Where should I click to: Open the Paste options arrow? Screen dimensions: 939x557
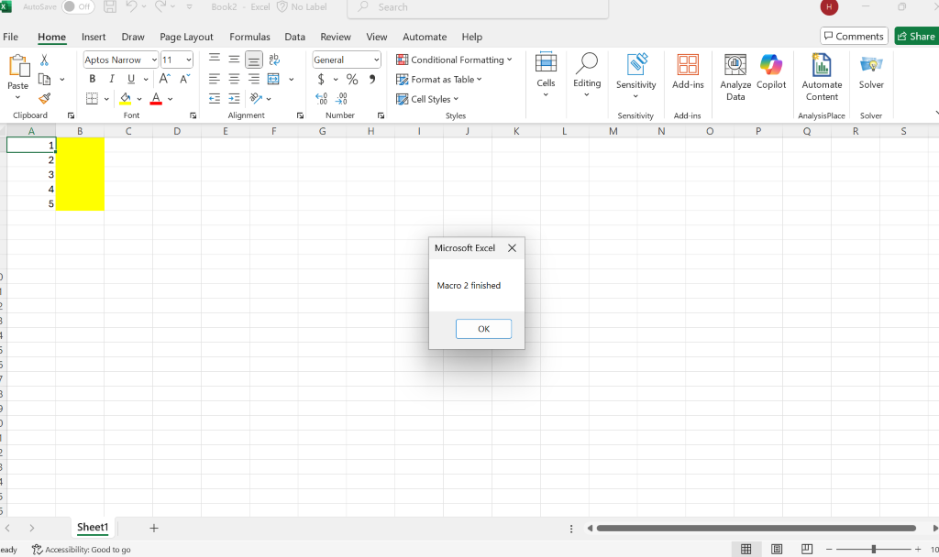18,97
